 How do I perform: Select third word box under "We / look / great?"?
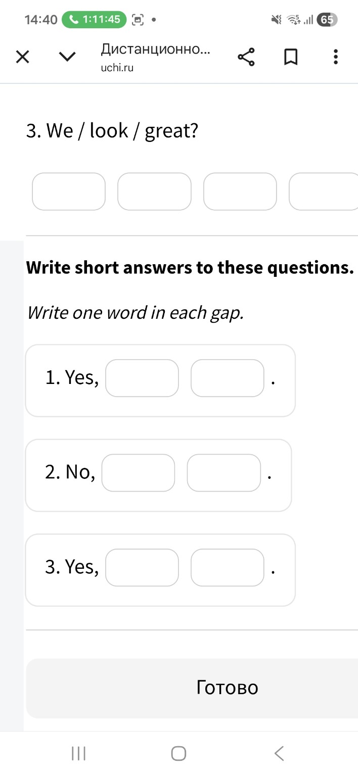coord(240,191)
